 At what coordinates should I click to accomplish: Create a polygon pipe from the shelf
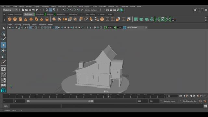pos(47,19)
